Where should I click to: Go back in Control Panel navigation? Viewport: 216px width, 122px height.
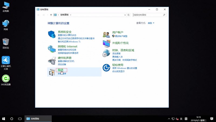[x=39, y=15]
